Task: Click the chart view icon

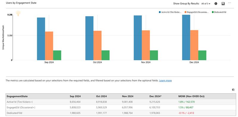Action: pyautogui.click(x=223, y=4)
